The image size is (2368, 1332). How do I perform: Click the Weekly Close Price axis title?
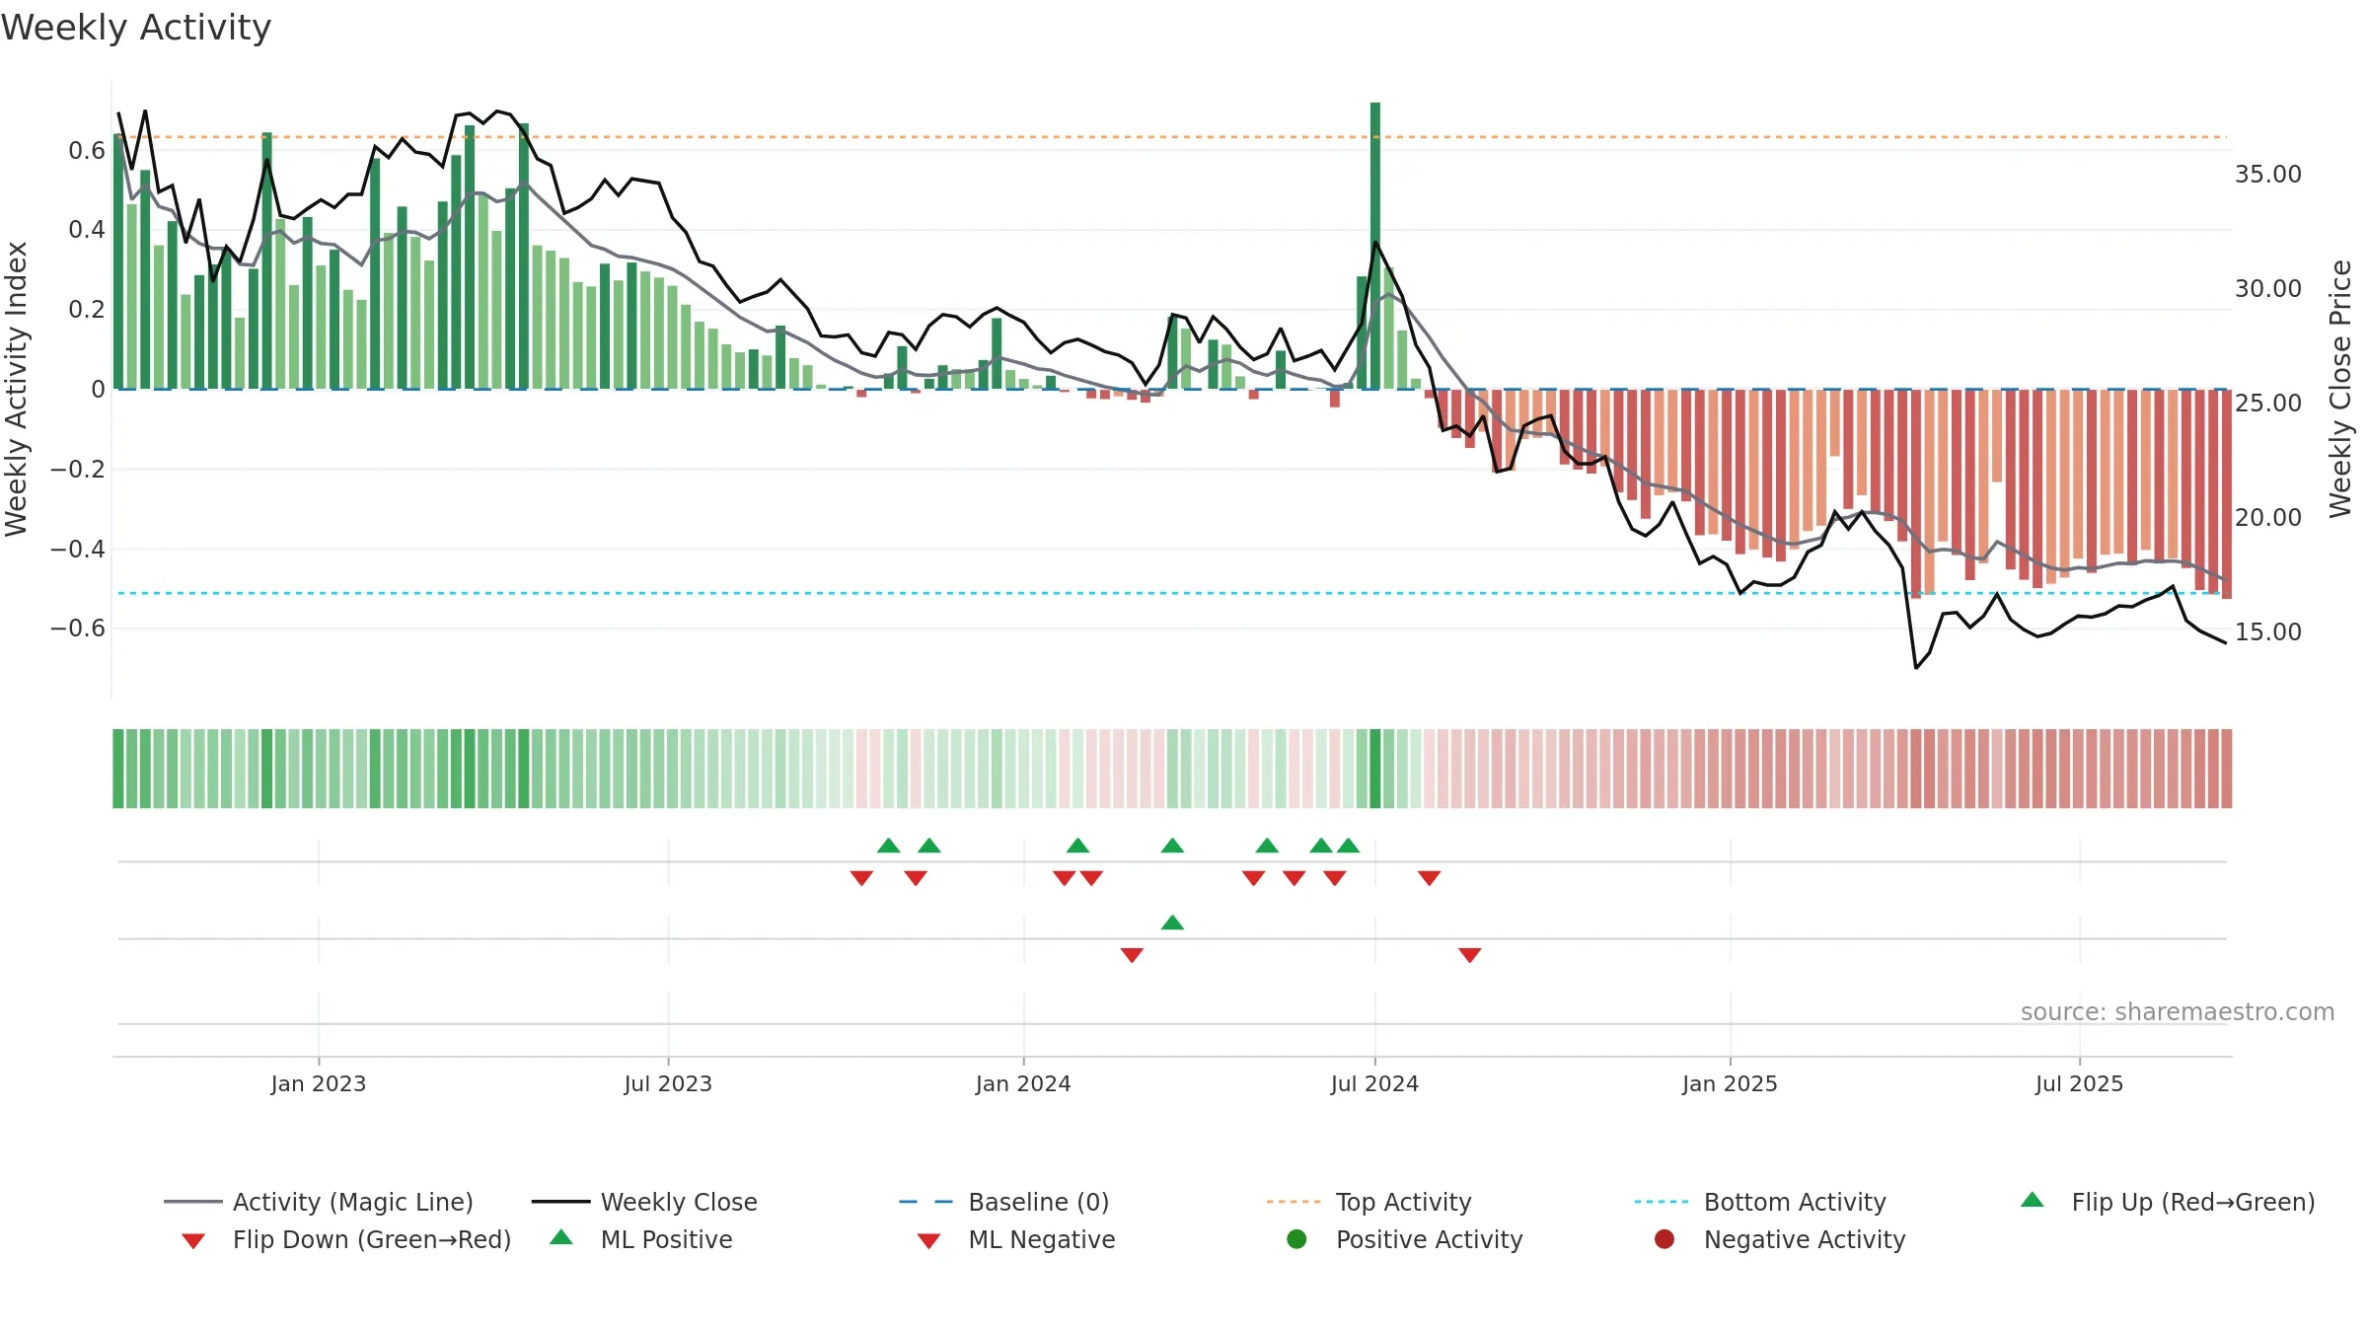tap(2340, 389)
